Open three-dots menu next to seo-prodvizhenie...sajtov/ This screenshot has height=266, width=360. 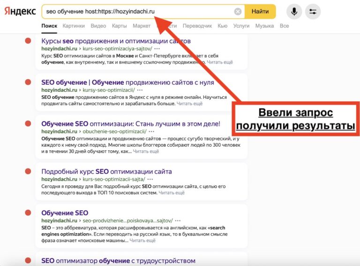coord(178,221)
